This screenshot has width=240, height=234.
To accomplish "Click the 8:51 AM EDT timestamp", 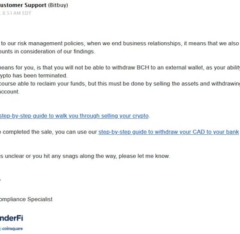I will pyautogui.click(x=17, y=13).
